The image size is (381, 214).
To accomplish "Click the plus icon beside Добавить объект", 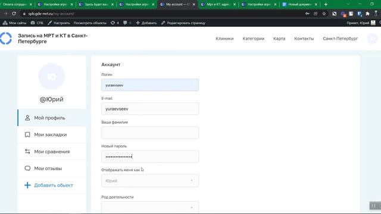I will pyautogui.click(x=27, y=185).
